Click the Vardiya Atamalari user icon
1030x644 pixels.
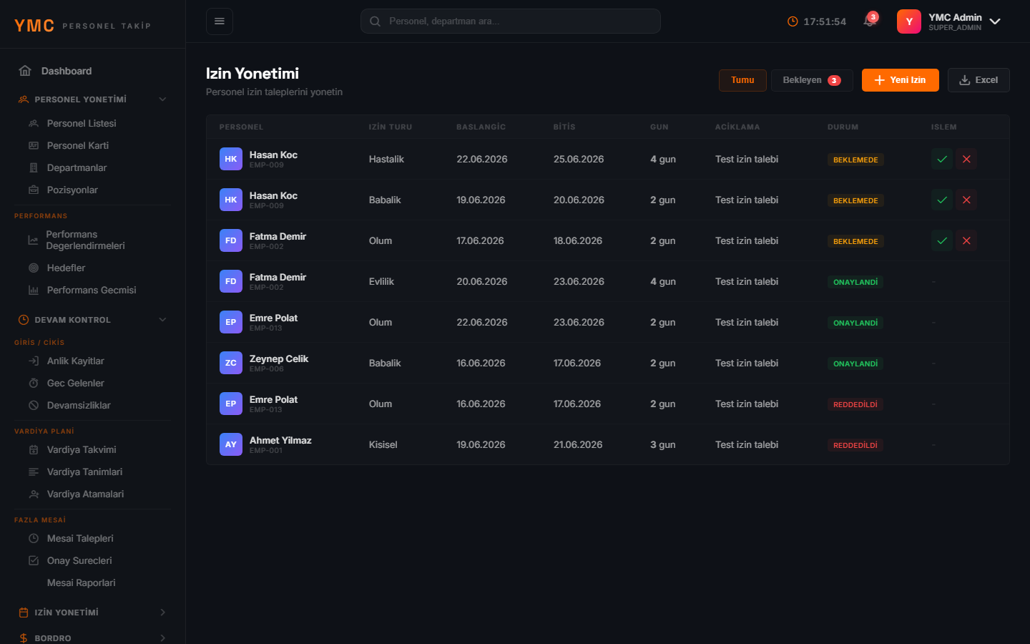(x=34, y=494)
